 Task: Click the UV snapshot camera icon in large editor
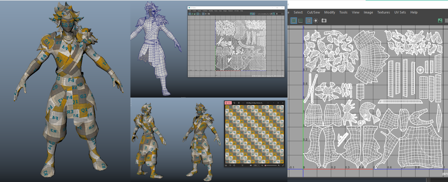click(324, 20)
